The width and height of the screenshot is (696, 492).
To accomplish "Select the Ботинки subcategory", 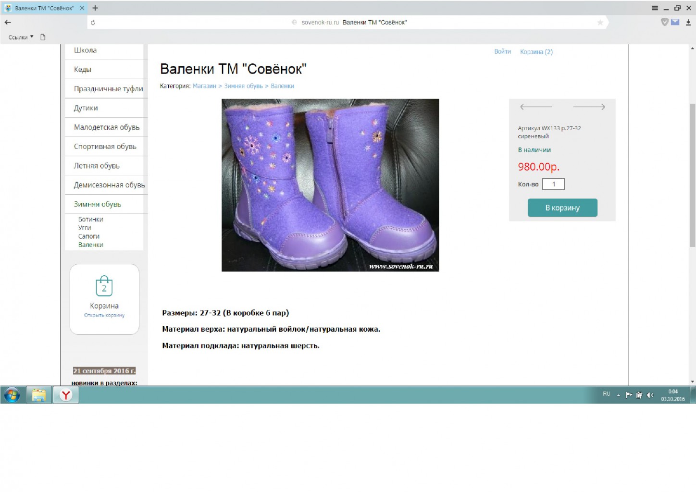I will 90,219.
